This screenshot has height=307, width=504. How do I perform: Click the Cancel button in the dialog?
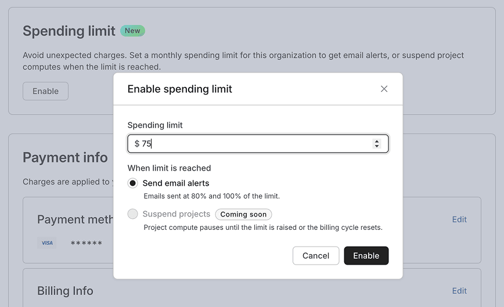[x=316, y=256]
